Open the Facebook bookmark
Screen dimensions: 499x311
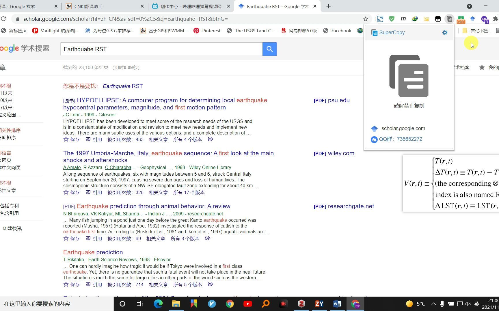(x=337, y=31)
